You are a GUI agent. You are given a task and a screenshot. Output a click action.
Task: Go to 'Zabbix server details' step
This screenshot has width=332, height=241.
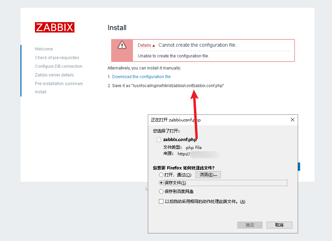coord(54,75)
